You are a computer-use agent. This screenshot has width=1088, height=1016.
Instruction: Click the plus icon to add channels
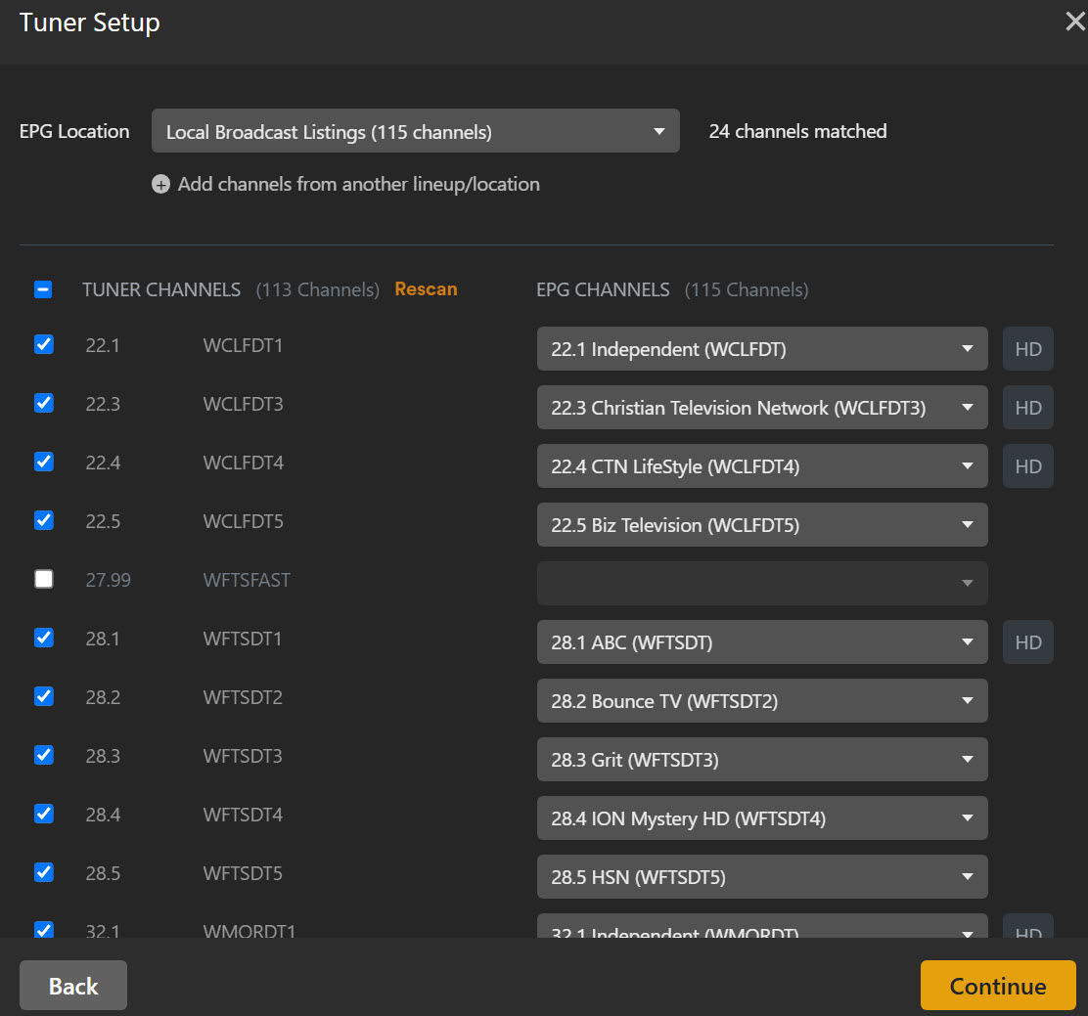160,185
